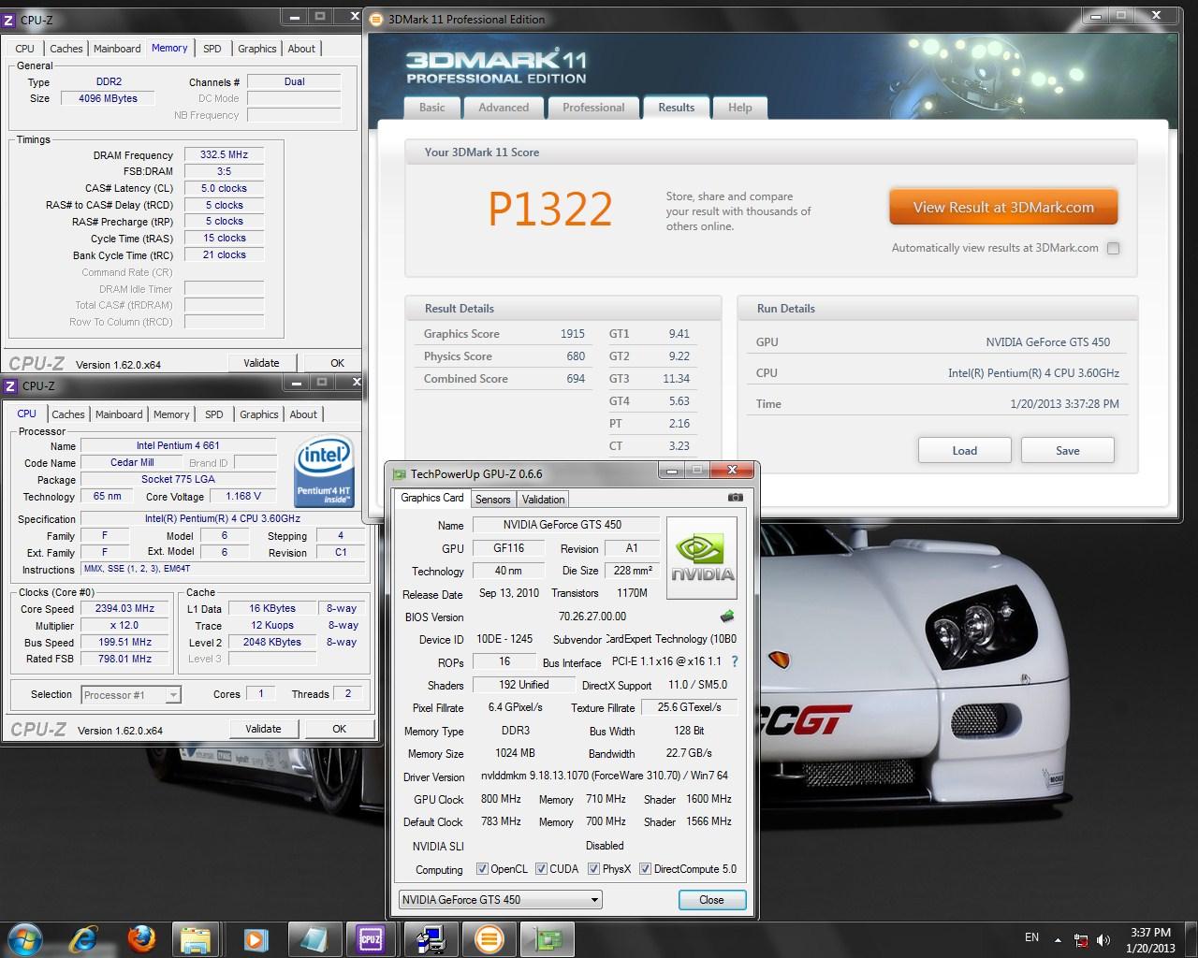Click the BIOS save chip icon in GPU-Z

[727, 617]
